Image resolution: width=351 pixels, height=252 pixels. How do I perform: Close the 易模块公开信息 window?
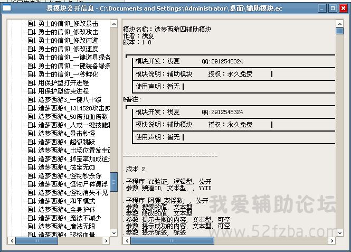[x=343, y=8]
